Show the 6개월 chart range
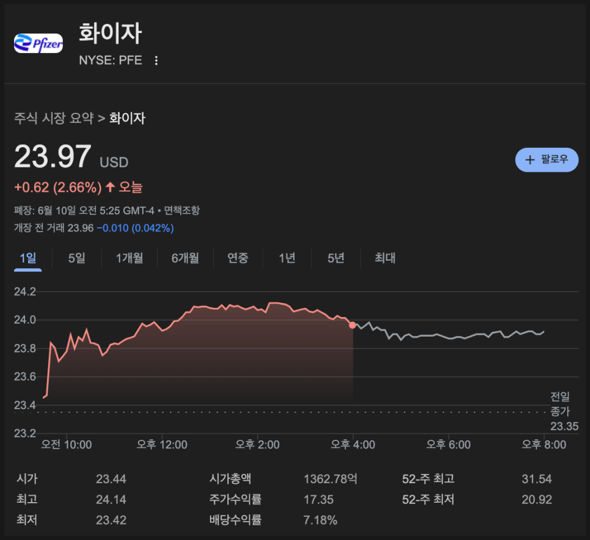 [185, 258]
